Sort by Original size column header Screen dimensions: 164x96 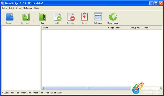[131, 28]
